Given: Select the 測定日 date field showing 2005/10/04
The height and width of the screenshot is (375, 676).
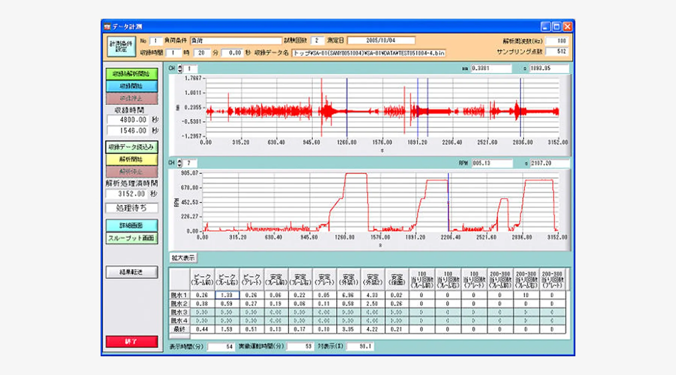Looking at the screenshot, I should coord(381,40).
